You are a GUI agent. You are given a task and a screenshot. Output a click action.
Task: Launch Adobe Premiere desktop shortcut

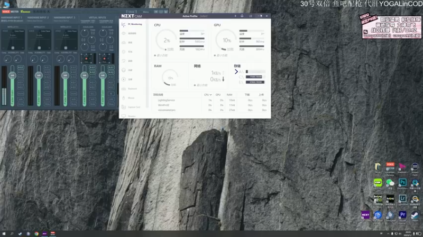402,216
